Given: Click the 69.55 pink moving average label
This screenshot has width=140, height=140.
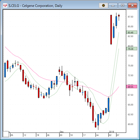Looking at the screenshot, I should (132, 87).
